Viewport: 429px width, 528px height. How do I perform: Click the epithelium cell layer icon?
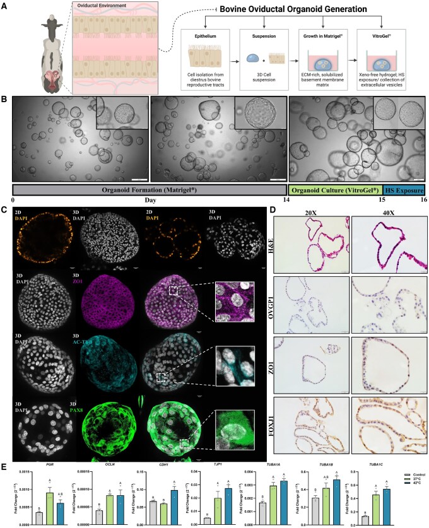click(206, 56)
